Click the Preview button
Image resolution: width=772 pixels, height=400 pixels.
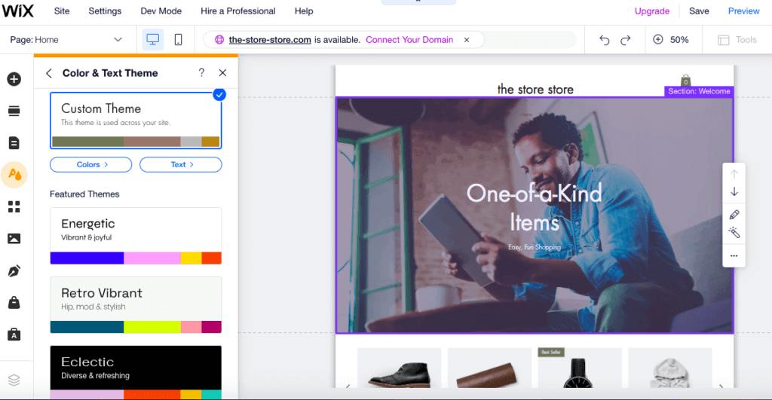coord(743,11)
